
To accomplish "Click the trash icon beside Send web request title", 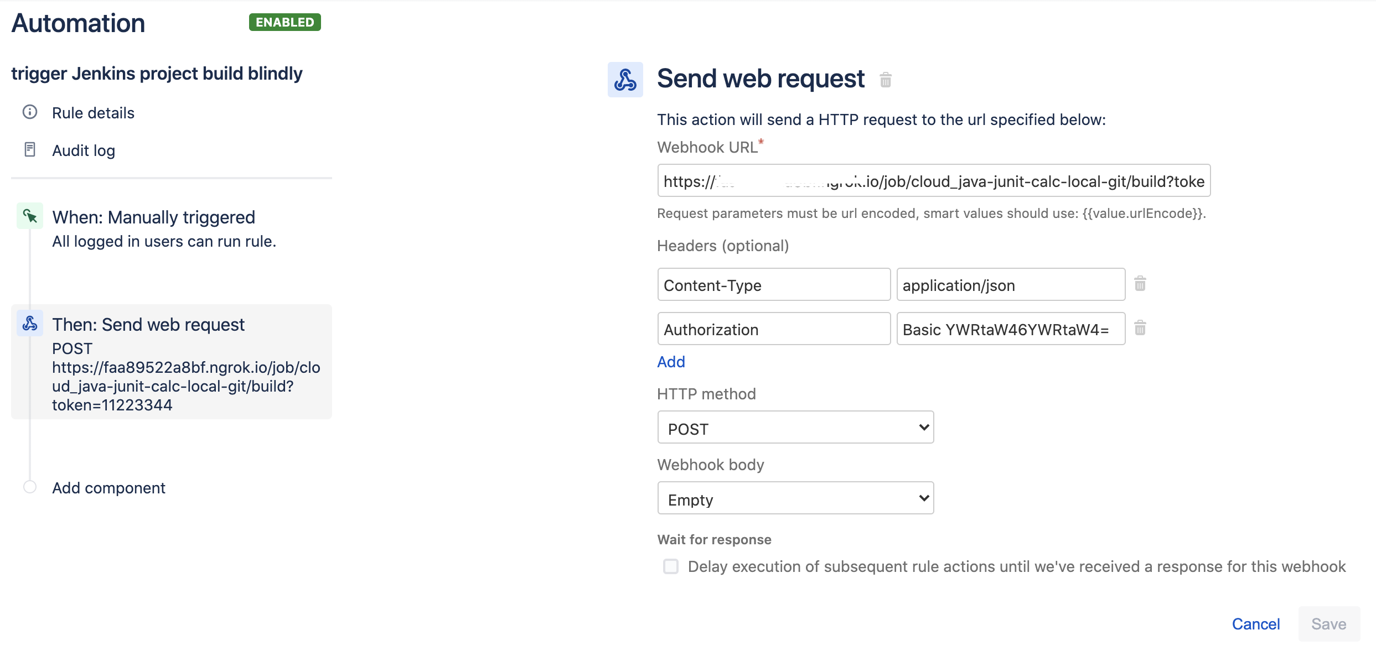I will click(x=886, y=80).
